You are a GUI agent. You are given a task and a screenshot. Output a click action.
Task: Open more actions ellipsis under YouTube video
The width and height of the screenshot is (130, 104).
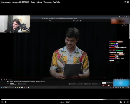point(100,84)
